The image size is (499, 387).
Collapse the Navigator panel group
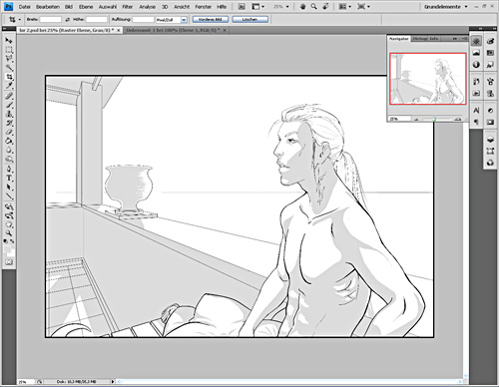click(x=454, y=39)
